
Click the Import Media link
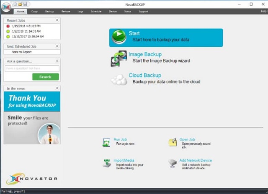(124, 160)
